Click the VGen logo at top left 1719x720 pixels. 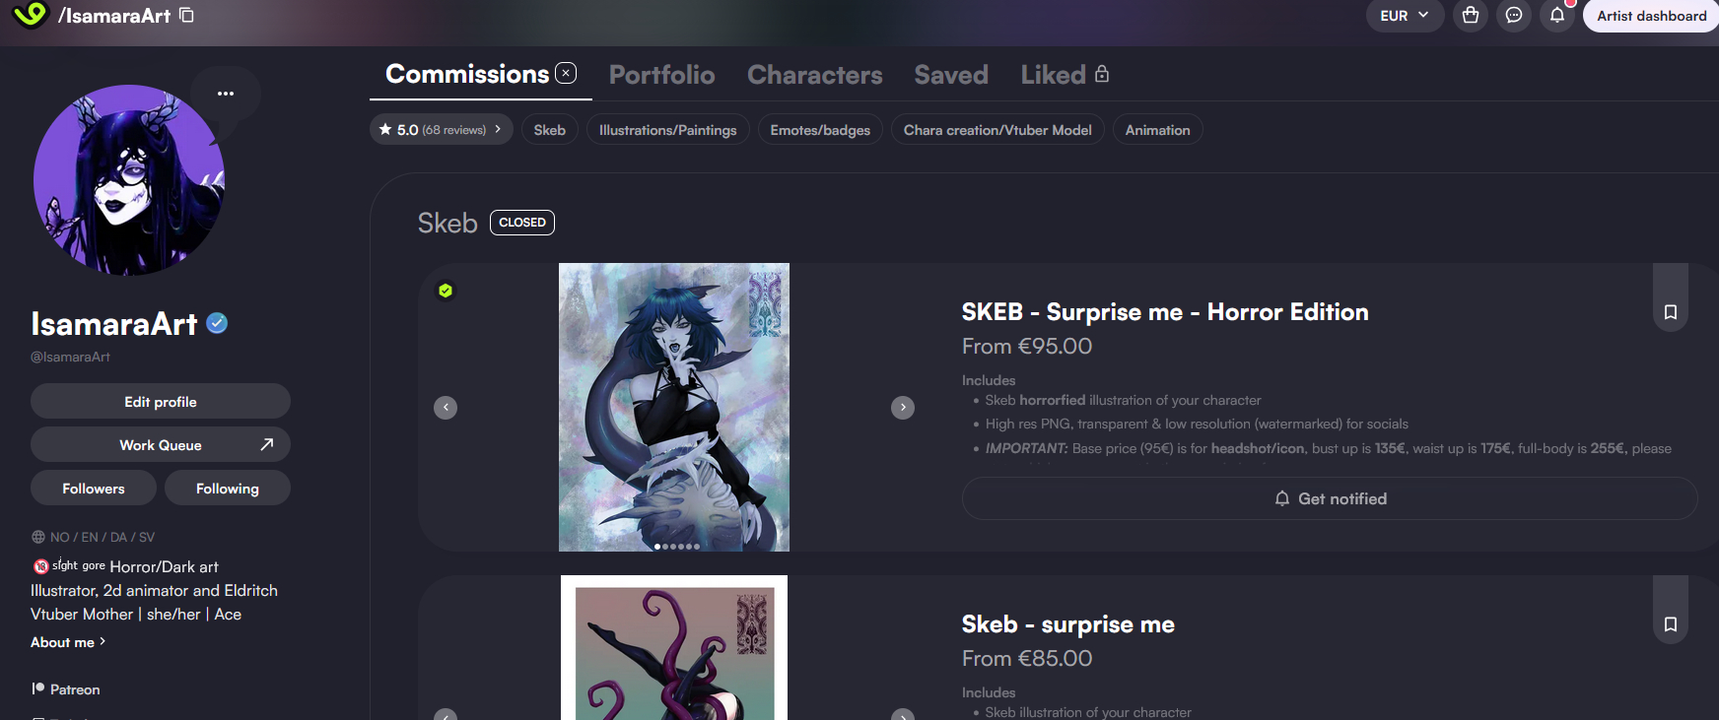[30, 15]
